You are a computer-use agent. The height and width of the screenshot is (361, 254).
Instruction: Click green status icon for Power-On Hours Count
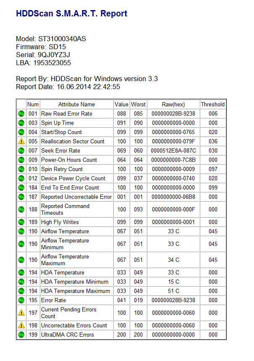(21, 160)
